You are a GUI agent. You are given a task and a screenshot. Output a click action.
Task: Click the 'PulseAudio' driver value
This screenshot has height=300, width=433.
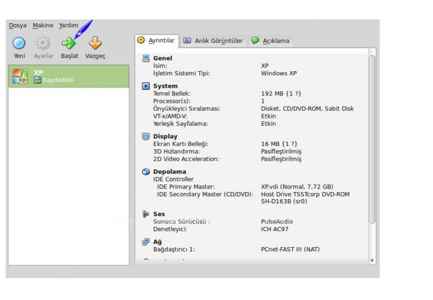[277, 222]
